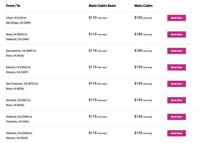
Task: Book the Sacramento to Kona fare
Action: click(x=176, y=51)
